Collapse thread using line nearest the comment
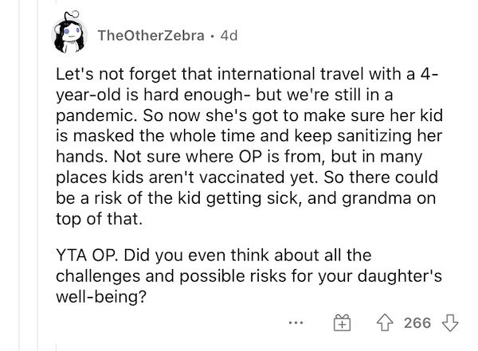Image resolution: width=478 pixels, height=351 pixels. coord(37,175)
